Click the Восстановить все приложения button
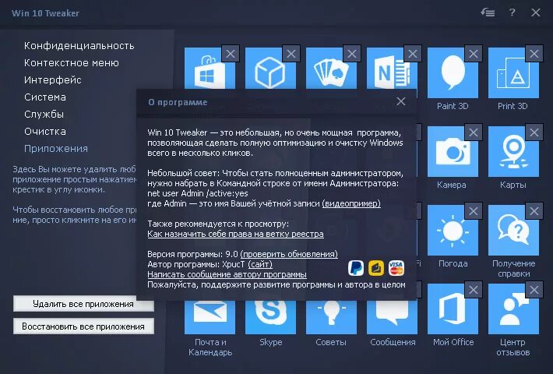The height and width of the screenshot is (374, 553). [x=83, y=326]
